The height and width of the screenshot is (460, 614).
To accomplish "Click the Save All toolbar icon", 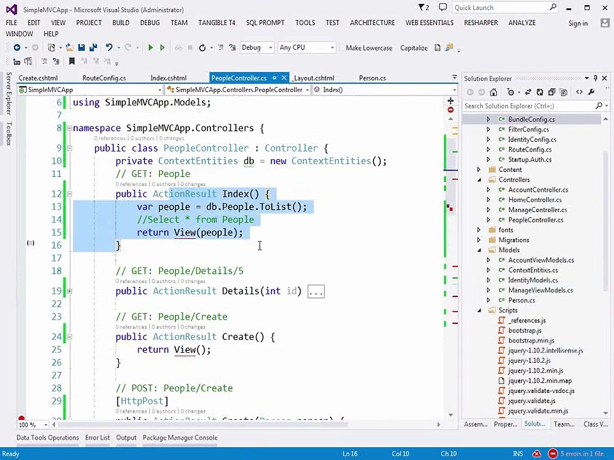I will 93,48.
